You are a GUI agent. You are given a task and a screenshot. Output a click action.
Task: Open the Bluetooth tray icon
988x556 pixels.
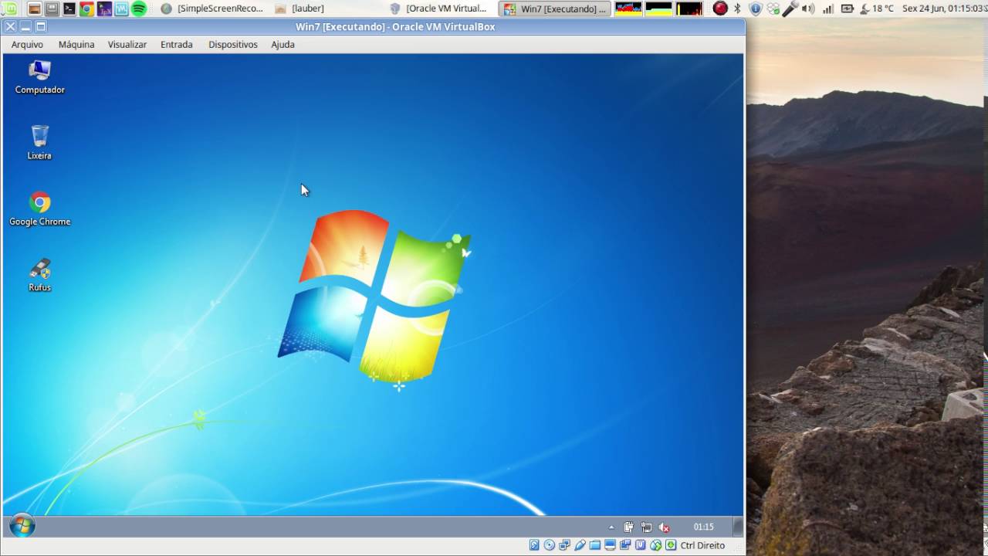[x=738, y=9]
